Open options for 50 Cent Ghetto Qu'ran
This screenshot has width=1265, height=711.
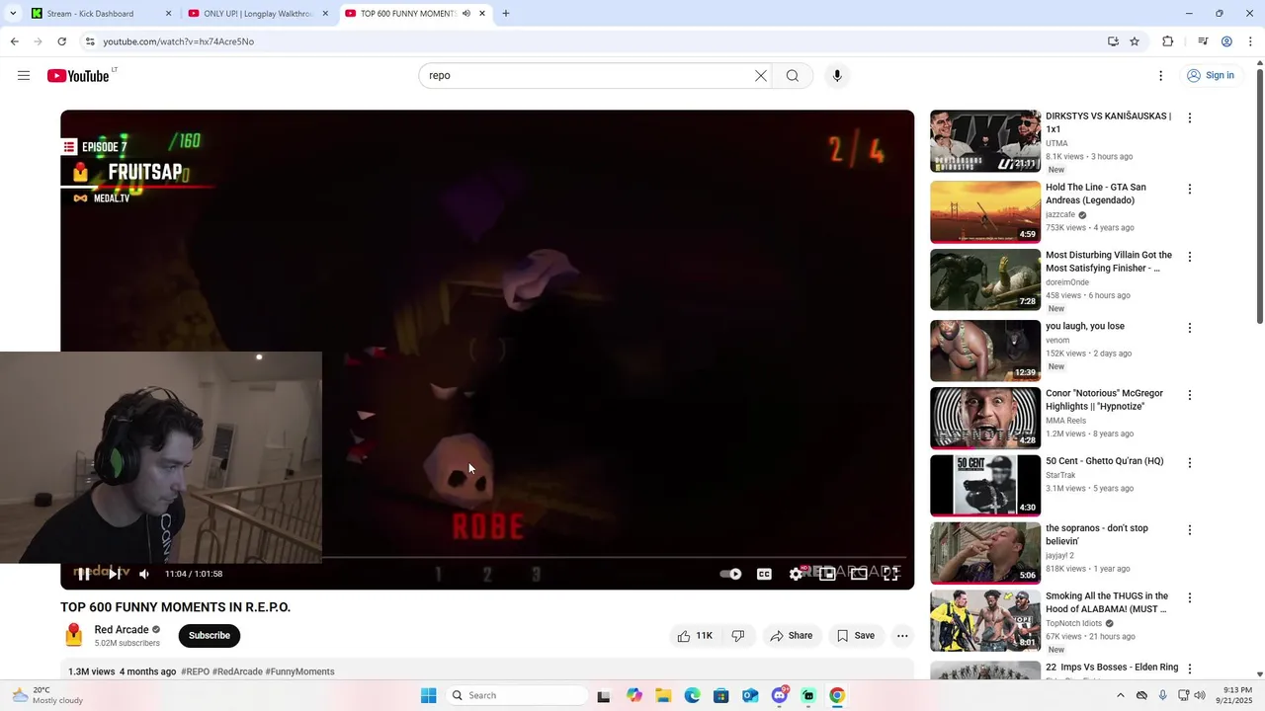[1190, 462]
